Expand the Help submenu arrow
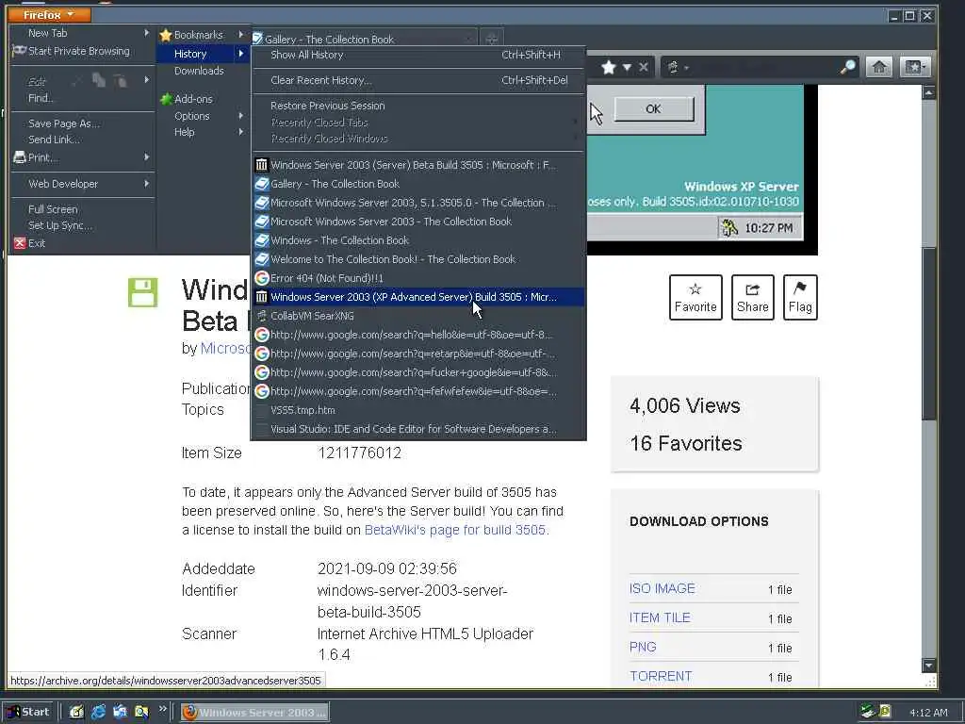Viewport: 965px width, 724px height. (x=240, y=132)
